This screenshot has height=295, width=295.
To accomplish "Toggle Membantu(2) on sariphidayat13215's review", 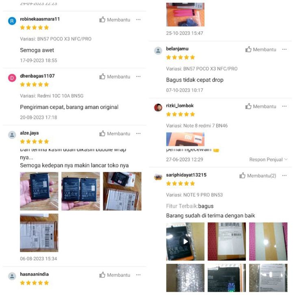I will (x=258, y=176).
